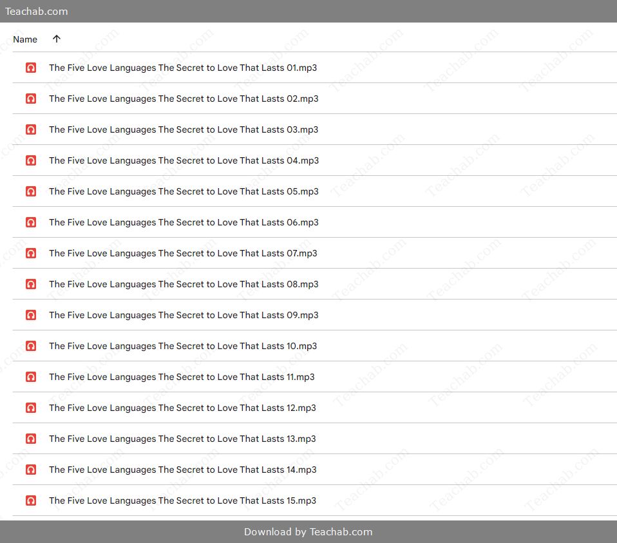Sort by the Name column header

coord(25,39)
